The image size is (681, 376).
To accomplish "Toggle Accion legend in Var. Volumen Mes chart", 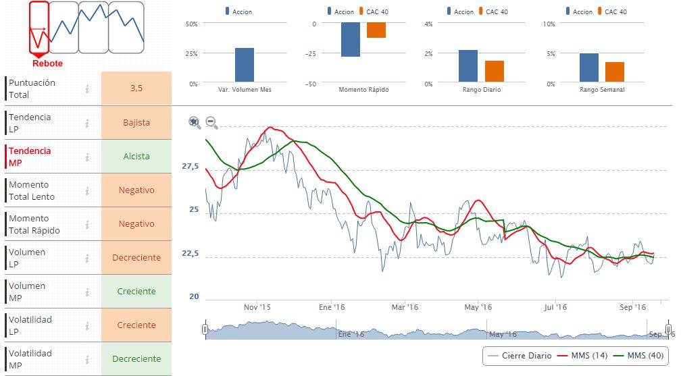I will pyautogui.click(x=238, y=11).
